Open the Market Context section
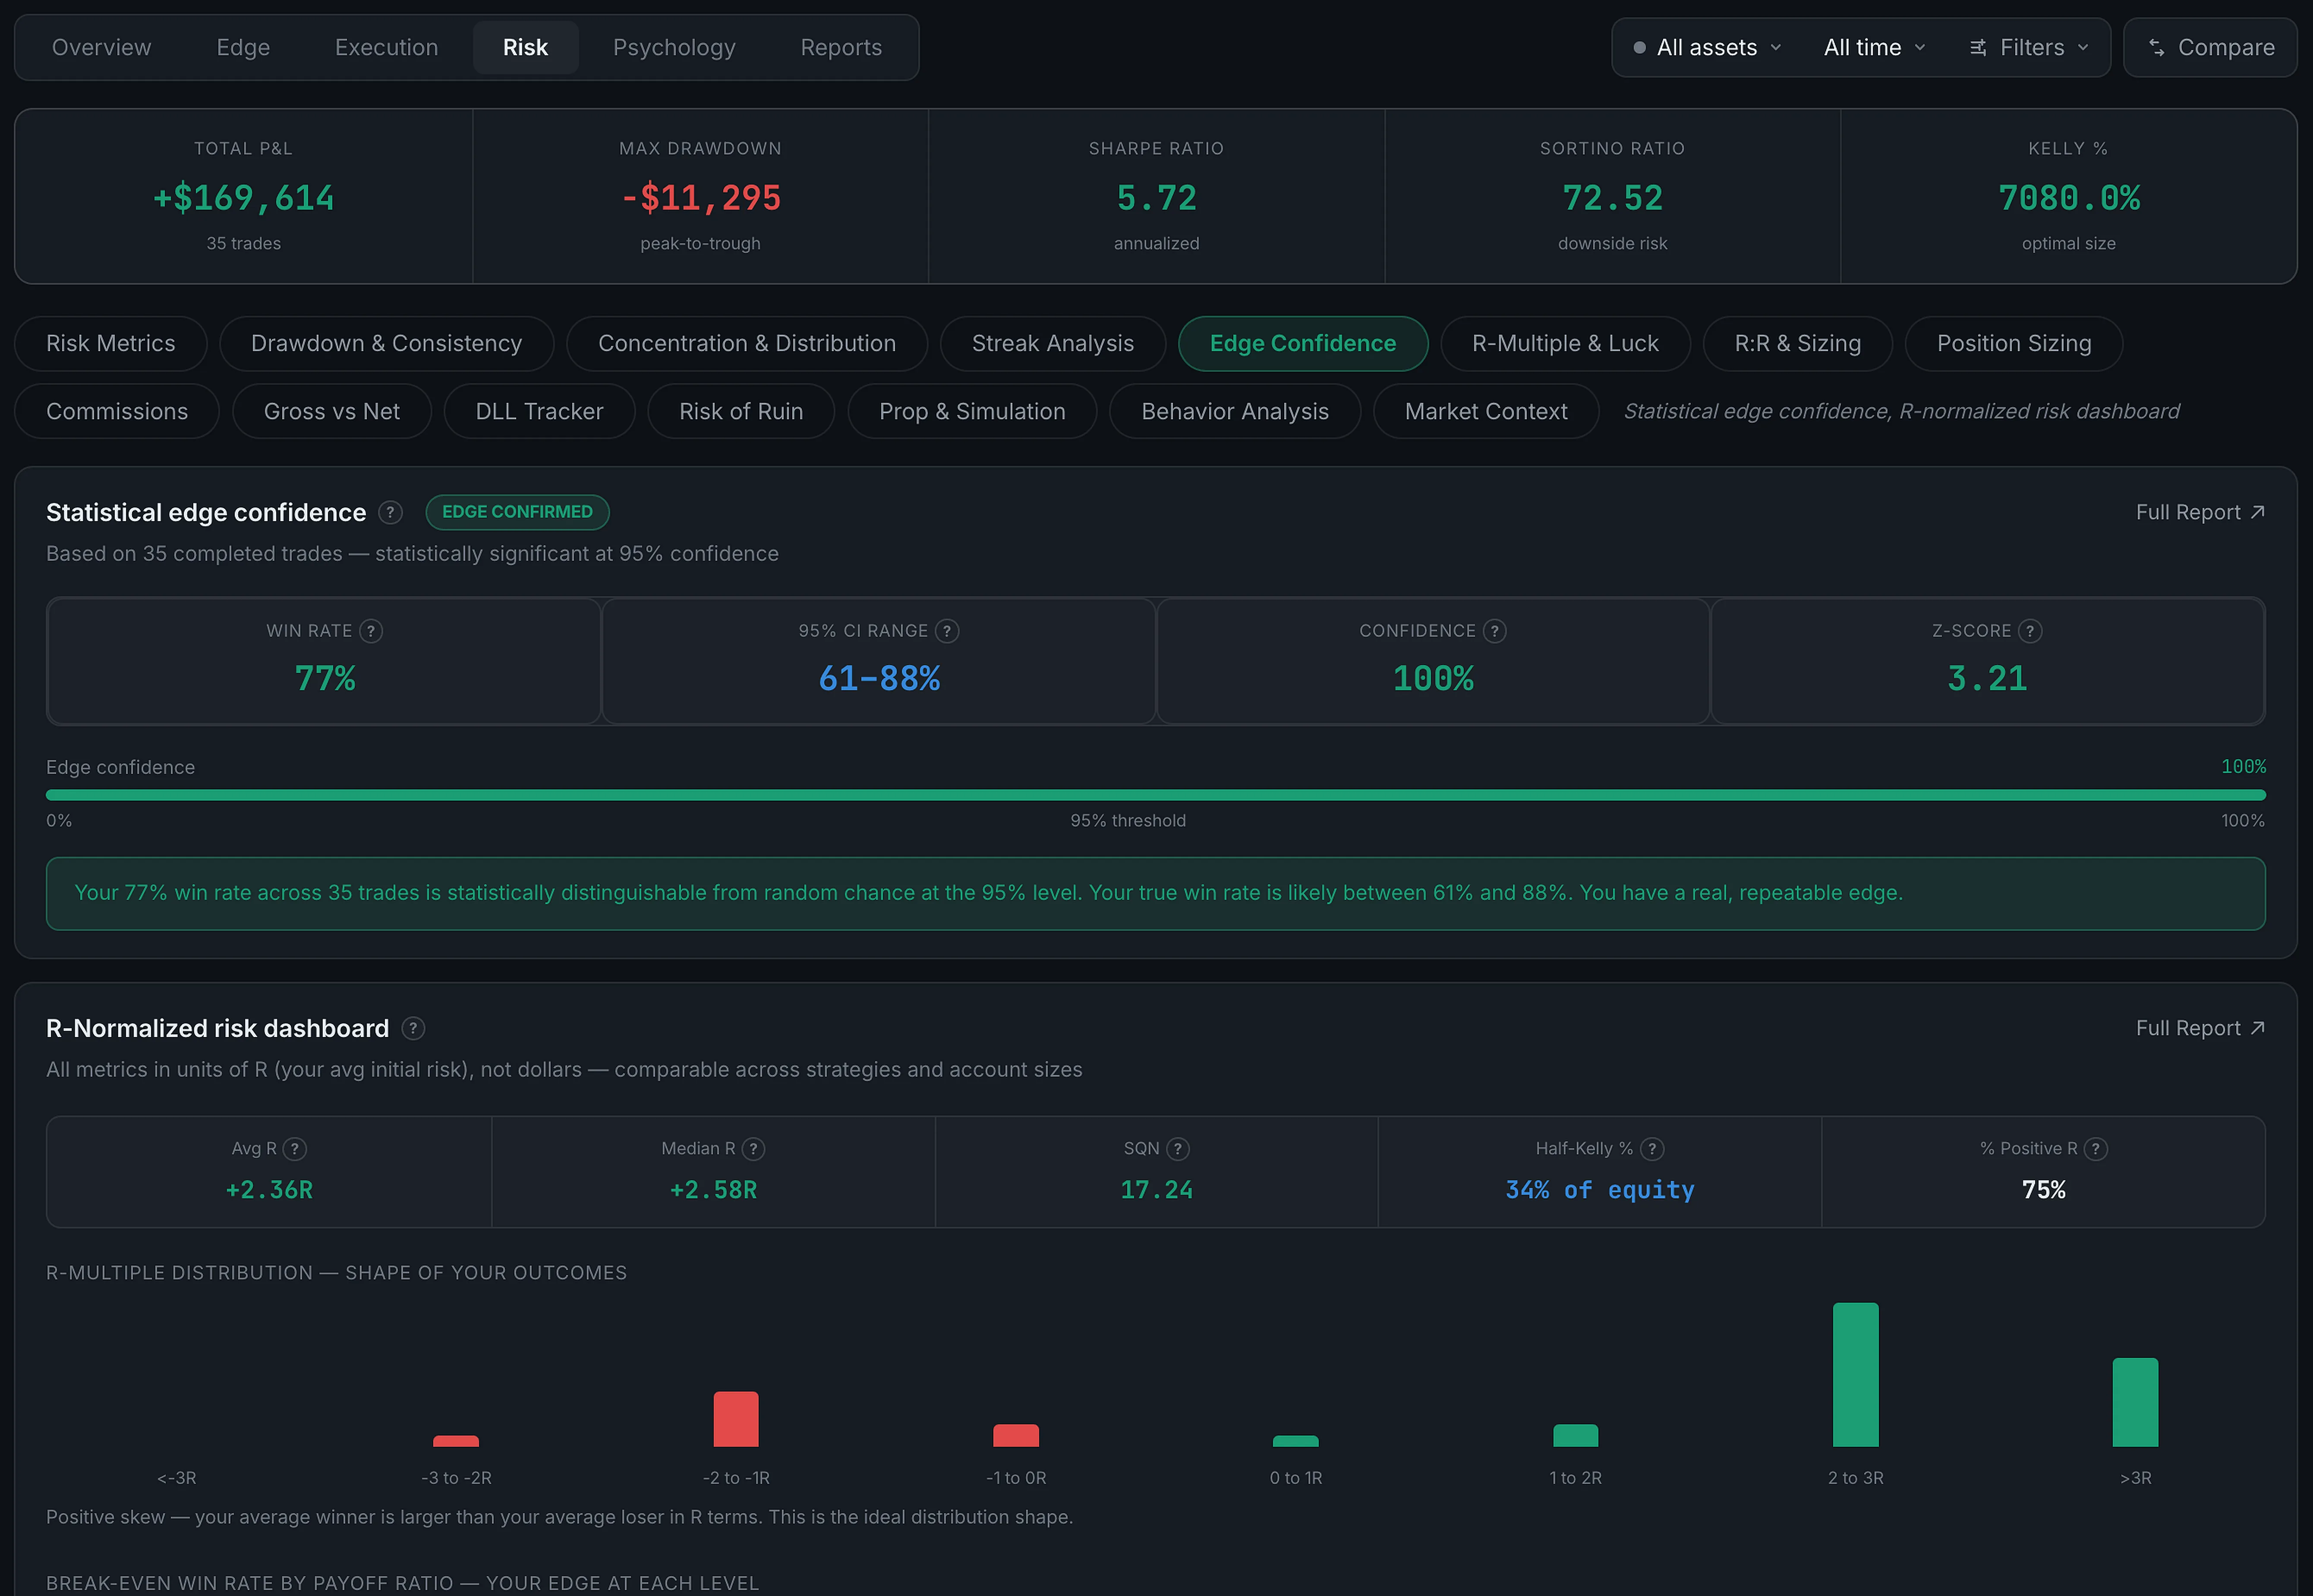Screen dimensions: 2313x1596 tap(1486, 411)
